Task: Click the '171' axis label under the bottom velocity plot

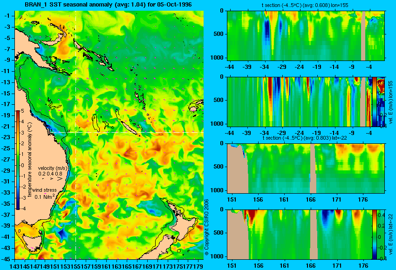Action: pos(337,266)
